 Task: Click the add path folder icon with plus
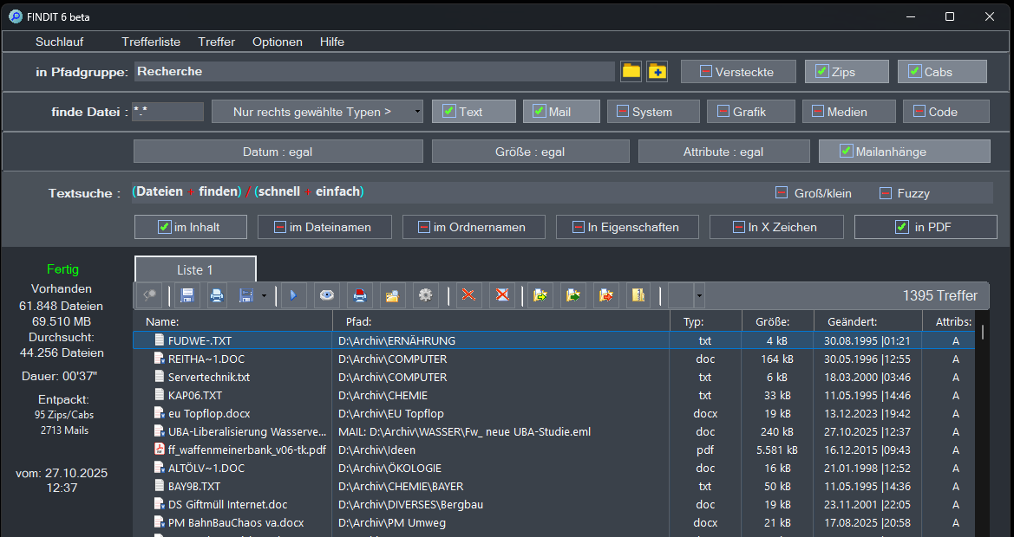(657, 71)
